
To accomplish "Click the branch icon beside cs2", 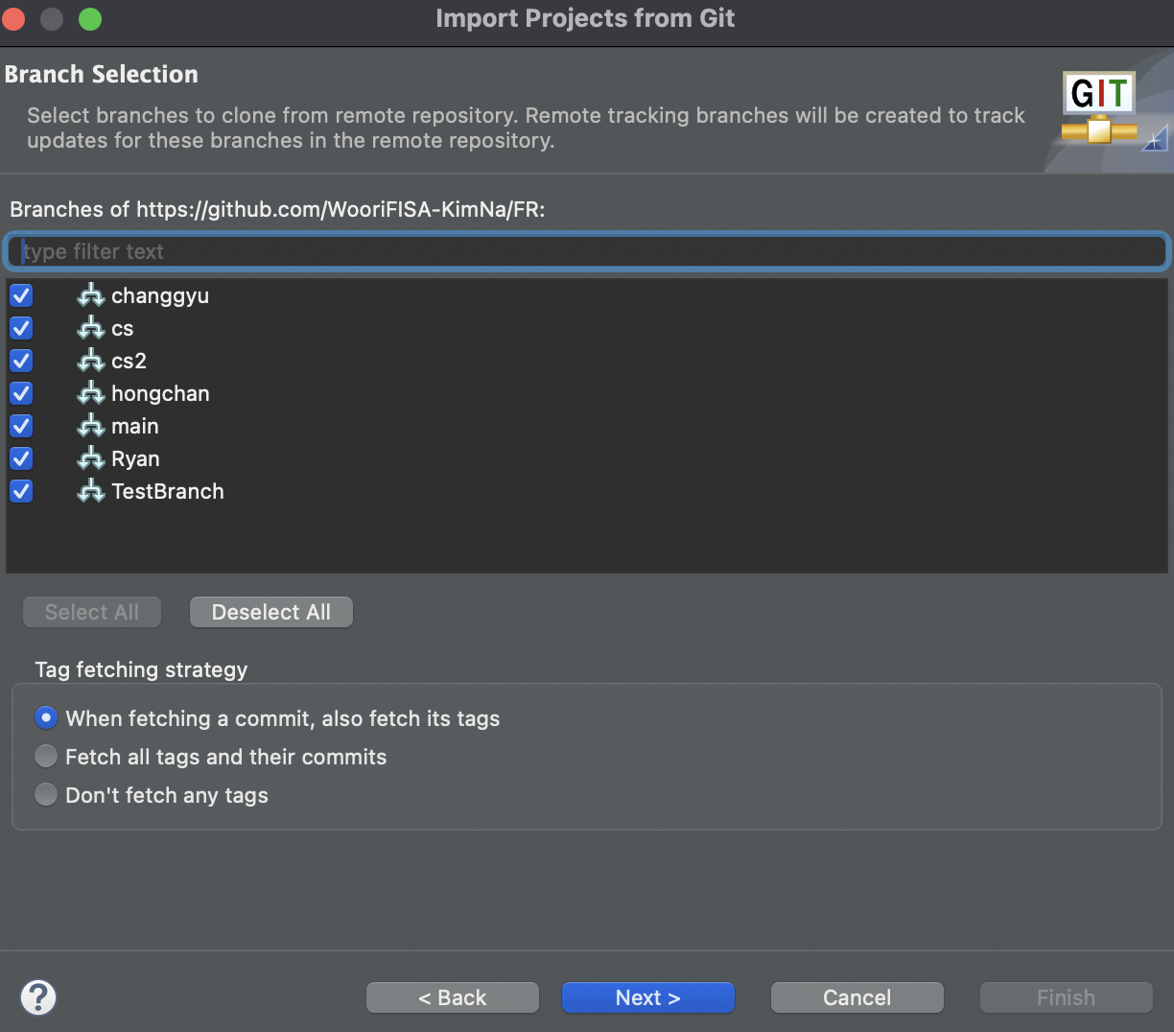I will coord(91,361).
